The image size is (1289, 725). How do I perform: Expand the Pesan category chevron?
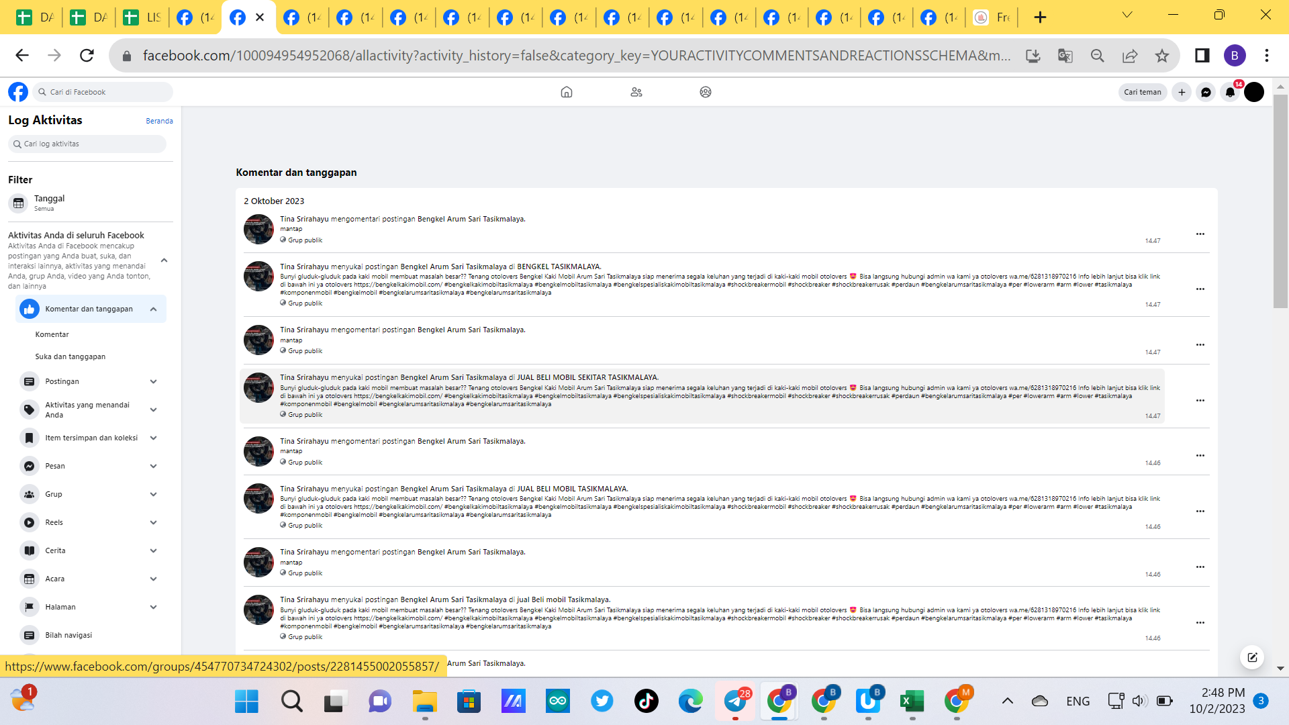[154, 466]
